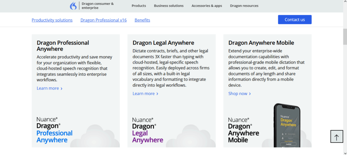347x155 pixels.
Task: Click the Dragon flame logo icon
Action: [73, 6]
